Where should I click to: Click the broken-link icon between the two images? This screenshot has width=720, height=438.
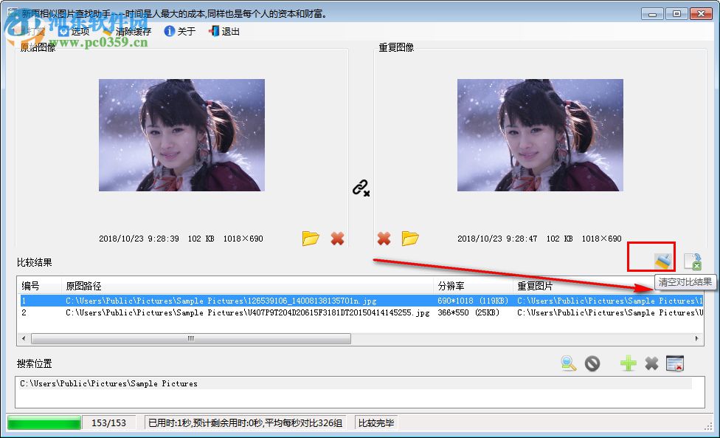(361, 188)
